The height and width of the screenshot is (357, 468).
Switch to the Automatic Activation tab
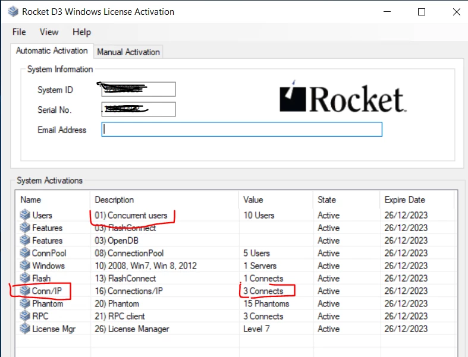pyautogui.click(x=52, y=50)
